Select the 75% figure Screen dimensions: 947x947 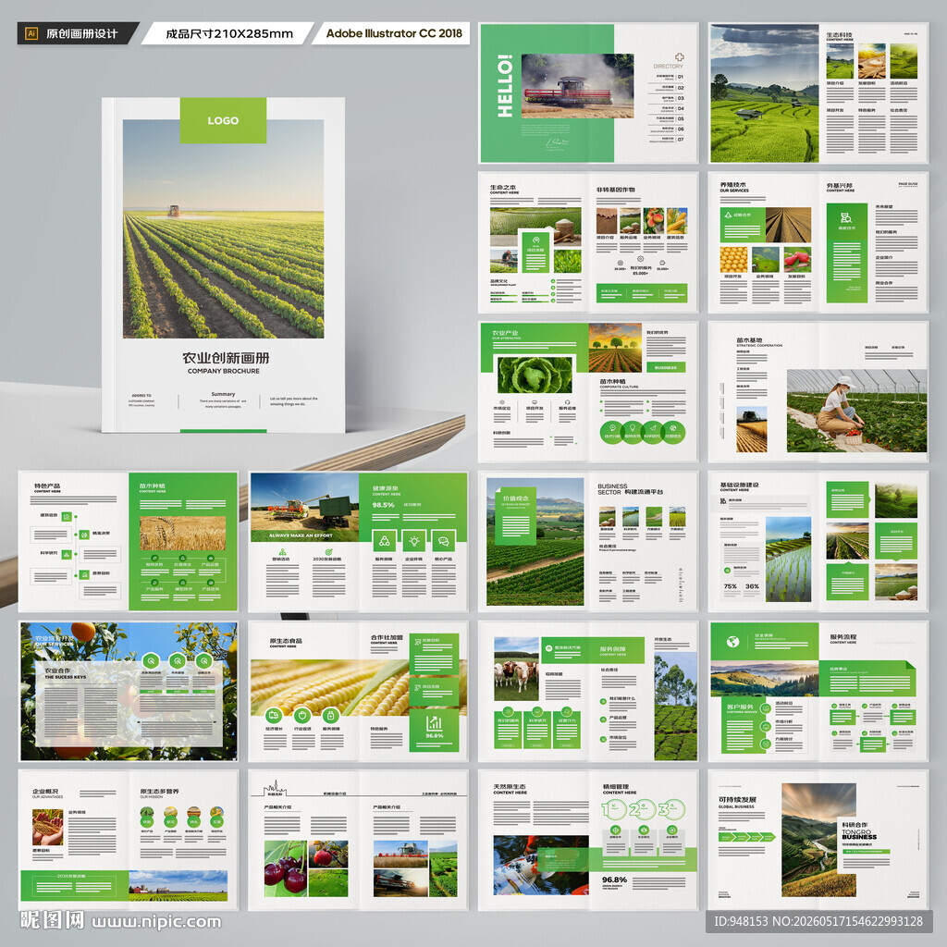[731, 586]
